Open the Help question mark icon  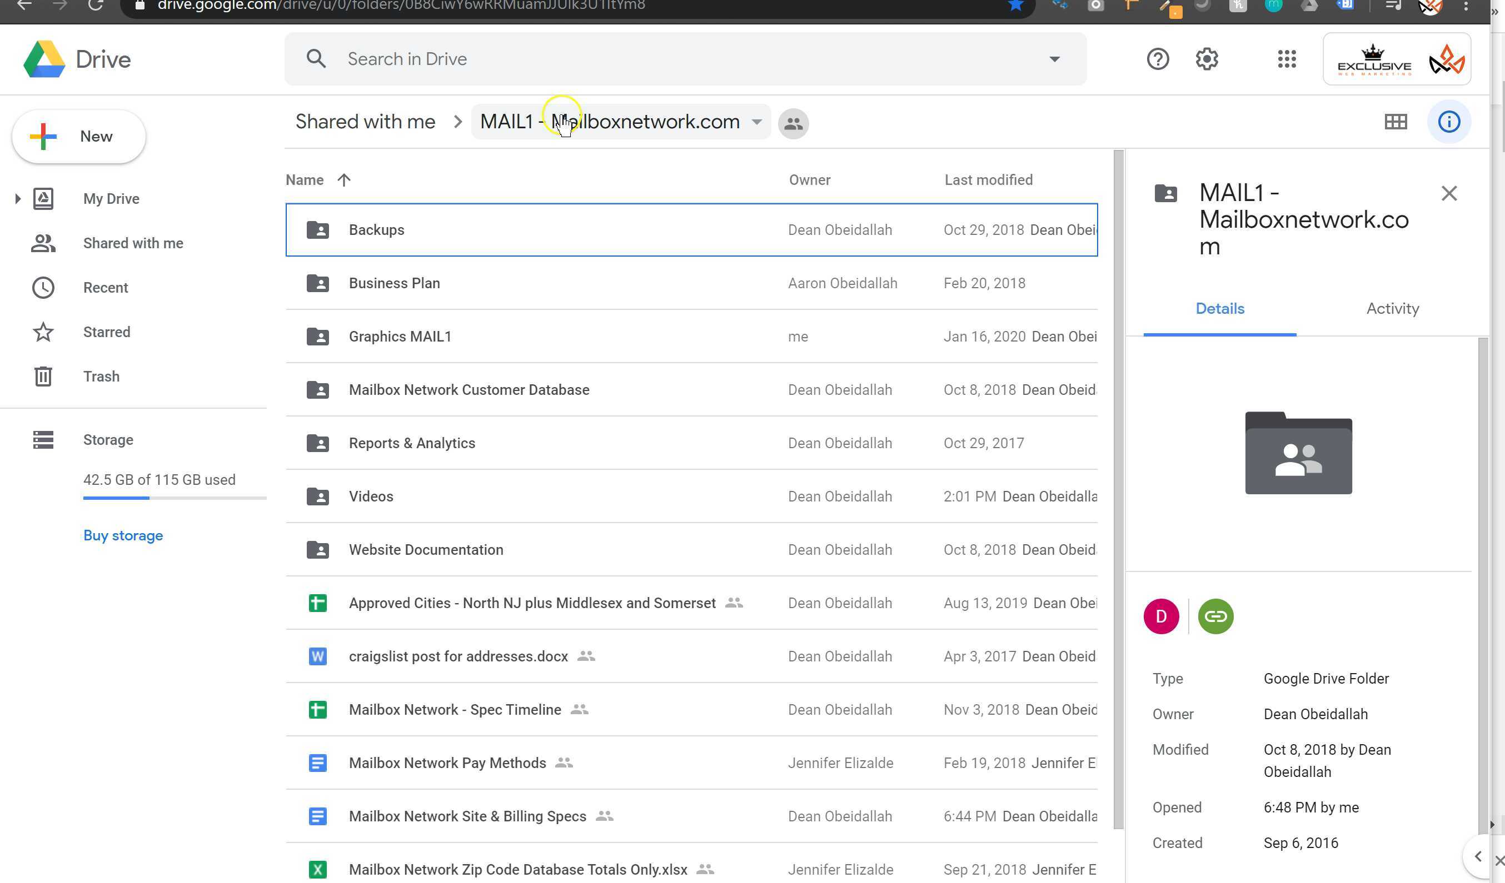[1158, 59]
